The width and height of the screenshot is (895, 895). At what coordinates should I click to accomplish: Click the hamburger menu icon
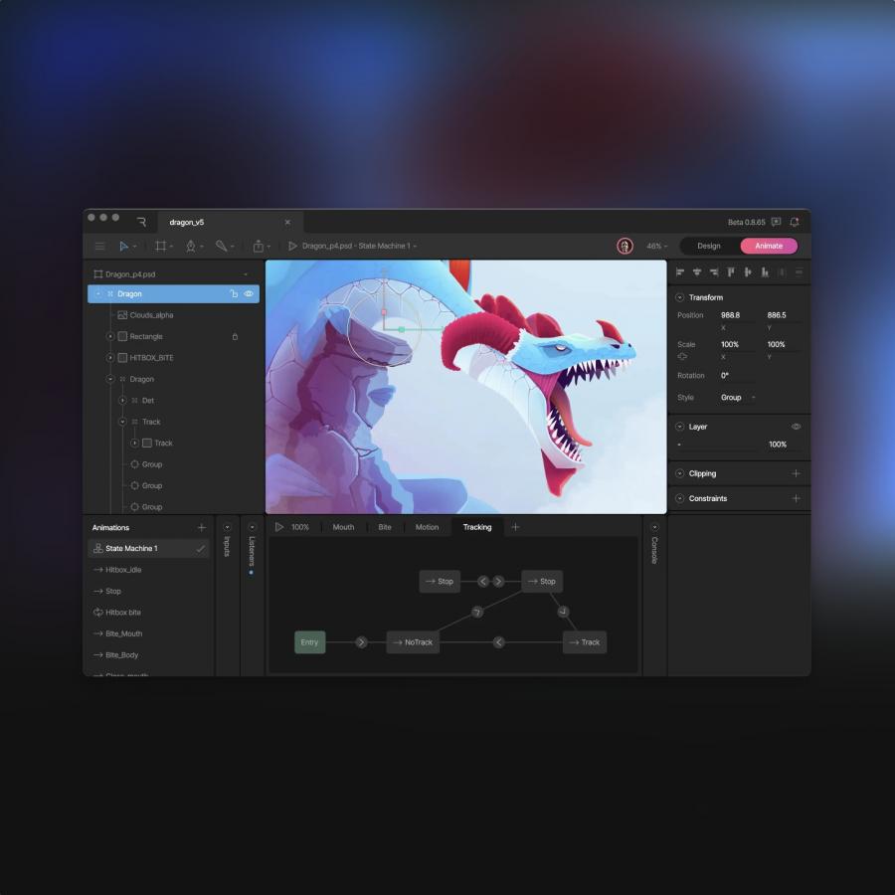tap(99, 246)
